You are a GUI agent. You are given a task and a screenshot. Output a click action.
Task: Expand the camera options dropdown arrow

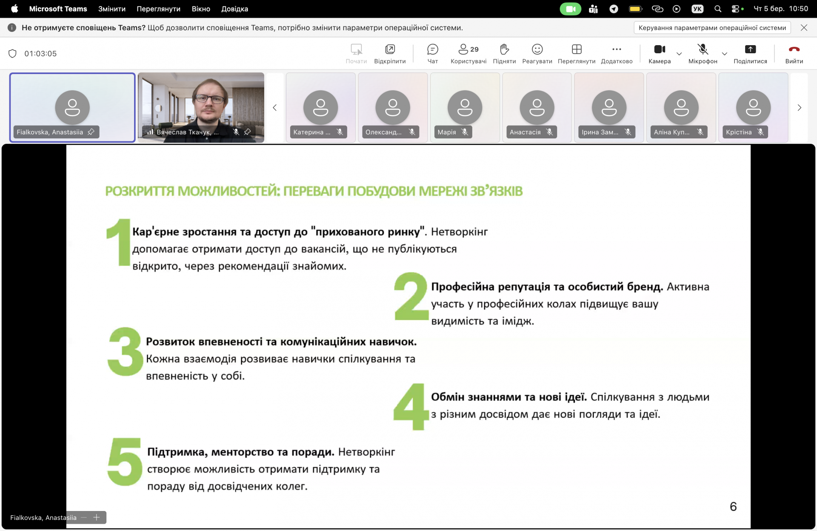point(679,54)
